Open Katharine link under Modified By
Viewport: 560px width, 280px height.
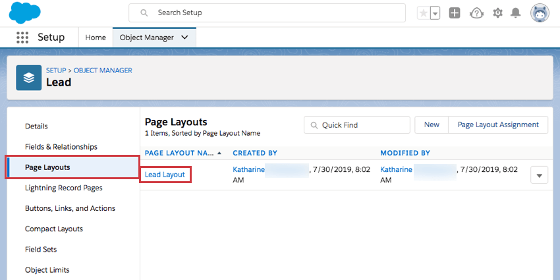click(x=396, y=169)
